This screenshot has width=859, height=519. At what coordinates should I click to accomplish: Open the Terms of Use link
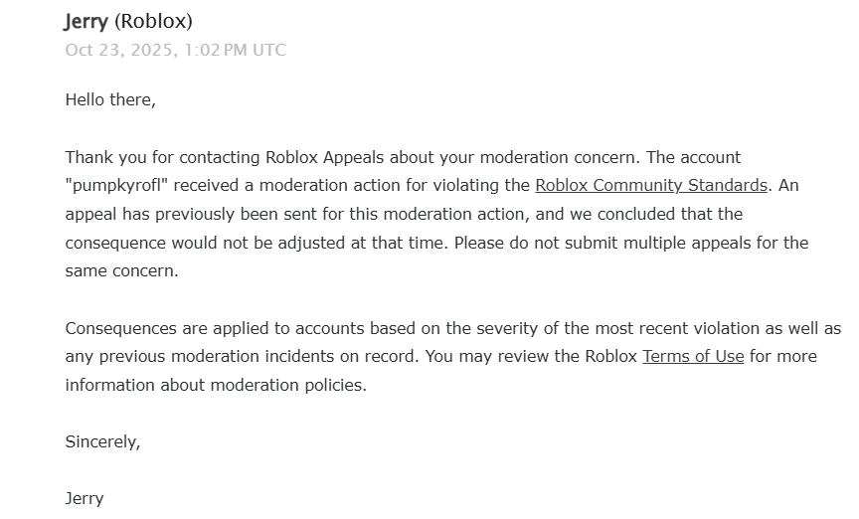(693, 356)
